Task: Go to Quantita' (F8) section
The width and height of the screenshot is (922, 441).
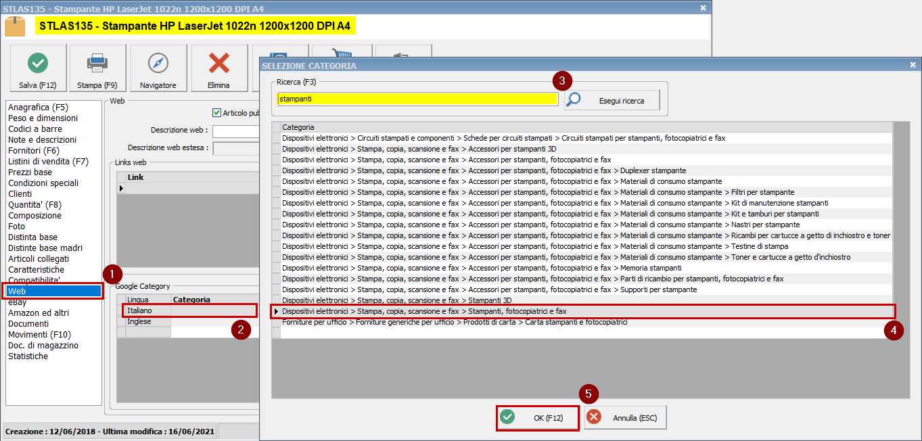Action: (35, 205)
